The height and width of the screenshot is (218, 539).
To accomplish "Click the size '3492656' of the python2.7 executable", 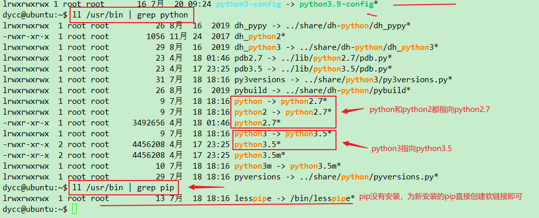I will coord(148,123).
